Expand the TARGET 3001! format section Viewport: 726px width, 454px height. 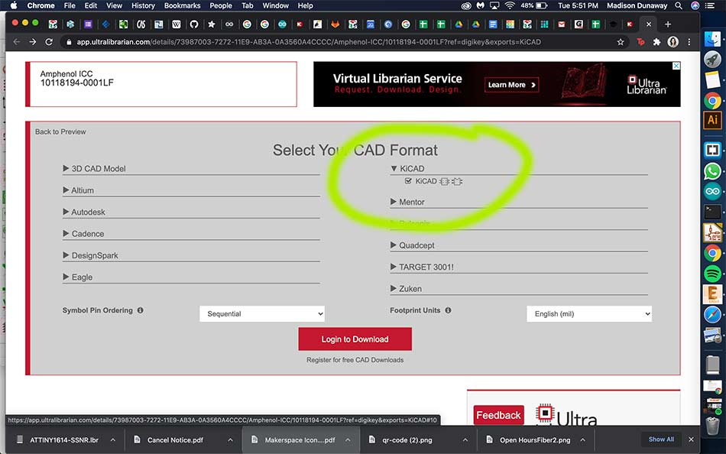[423, 267]
